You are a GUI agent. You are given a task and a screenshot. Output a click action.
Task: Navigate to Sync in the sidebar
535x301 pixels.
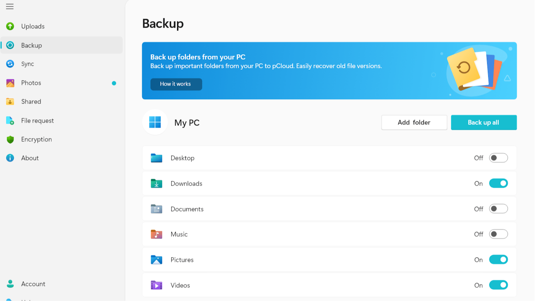pyautogui.click(x=28, y=64)
